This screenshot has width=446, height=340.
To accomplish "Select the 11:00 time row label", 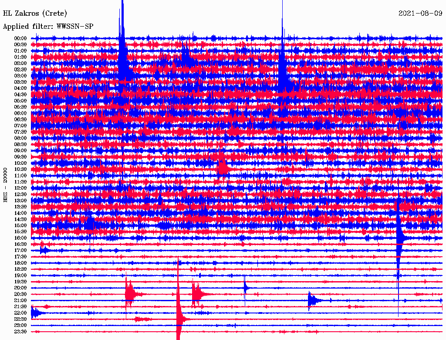I will point(20,176).
